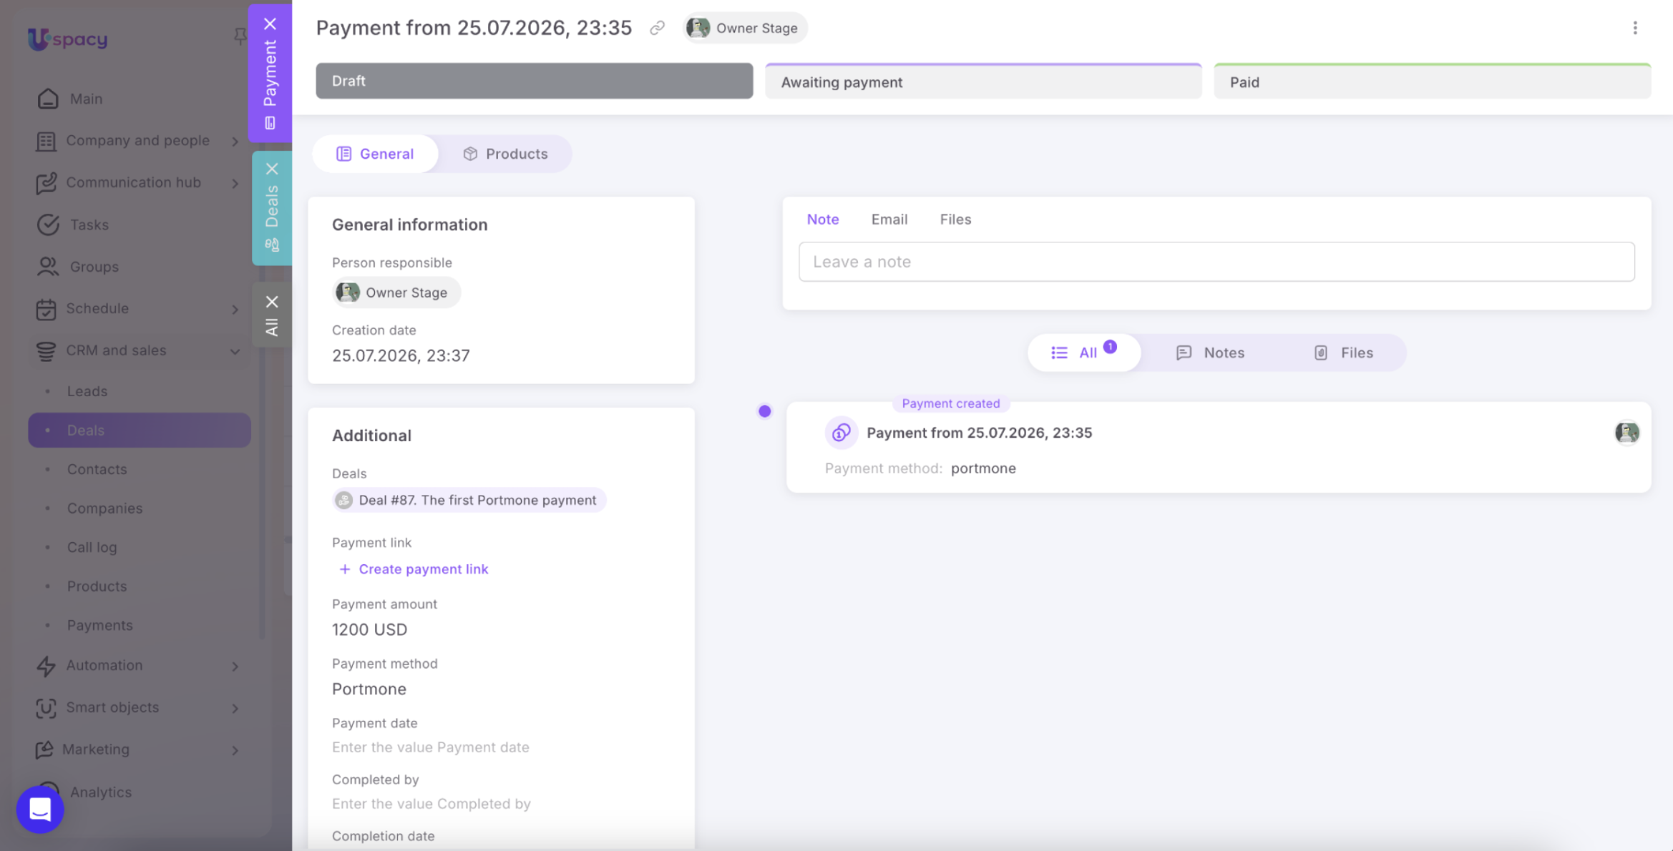Filter activity feed by Notes

1210,353
